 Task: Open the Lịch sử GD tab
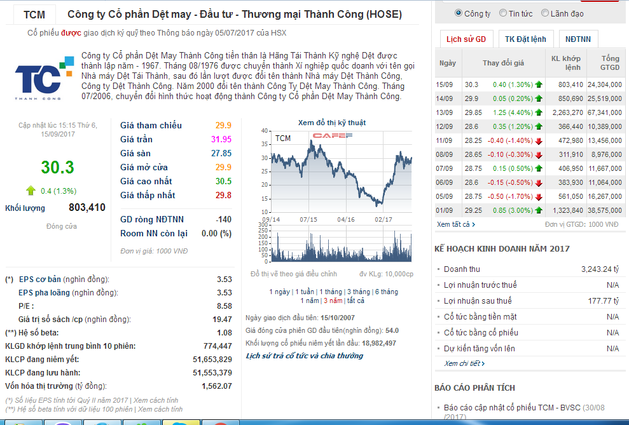click(466, 39)
